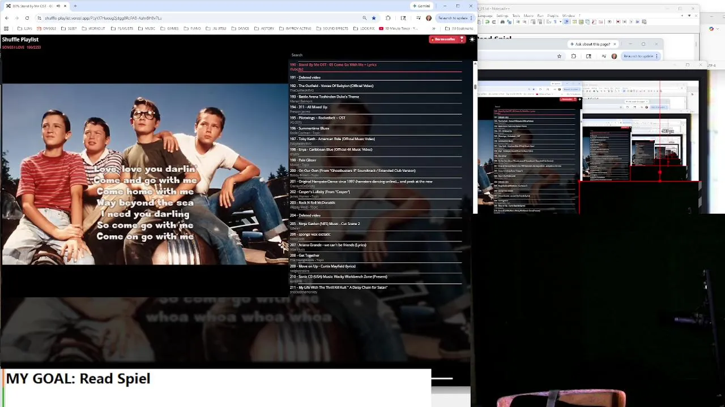Open the WORKOUT bookmarks folder
The width and height of the screenshot is (725, 407).
93,28
